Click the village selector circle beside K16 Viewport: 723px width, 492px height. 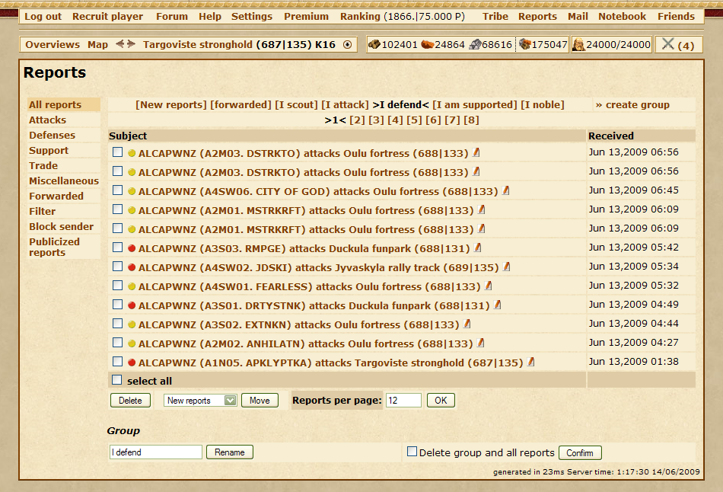tap(348, 45)
